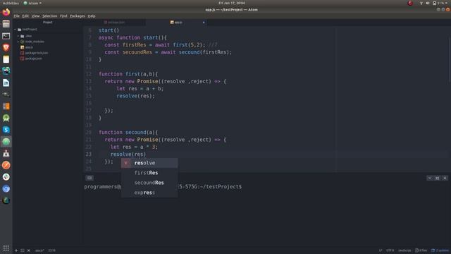Expand the node_modules folder

[18, 42]
